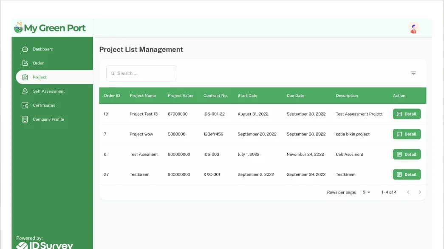This screenshot has height=249, width=444.
Task: Click contract number XXC-001
Action: pos(212,174)
